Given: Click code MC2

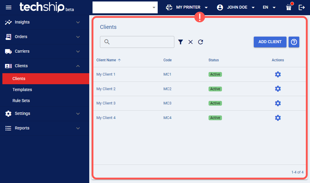Looking at the screenshot, I should [167, 89].
